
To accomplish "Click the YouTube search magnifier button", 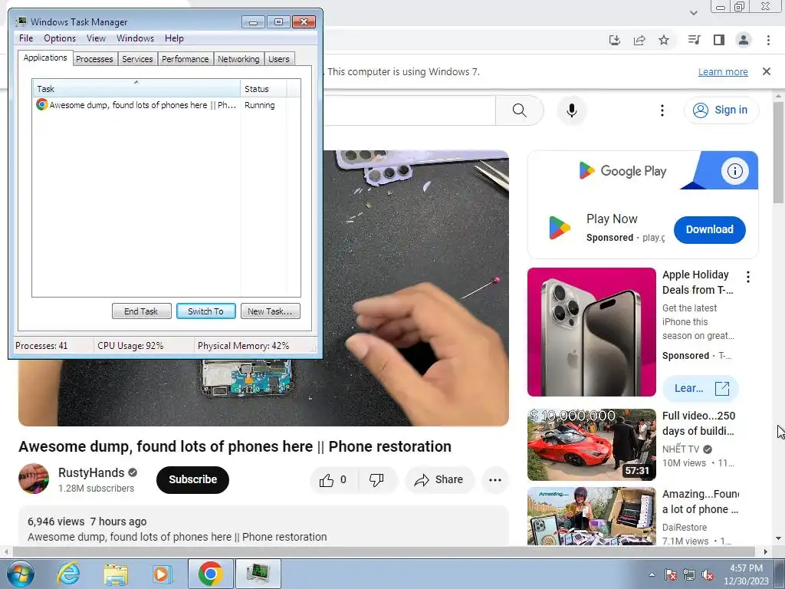I will (520, 110).
